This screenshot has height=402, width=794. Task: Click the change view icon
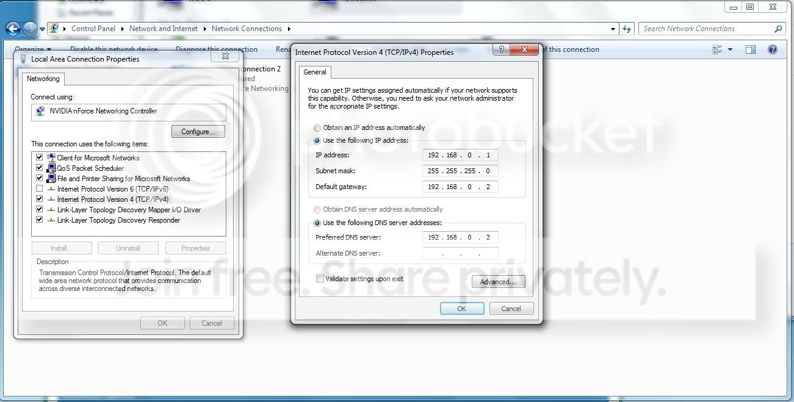717,49
